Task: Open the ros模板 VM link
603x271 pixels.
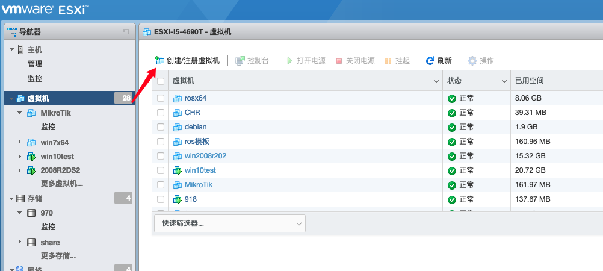Action: pos(197,142)
